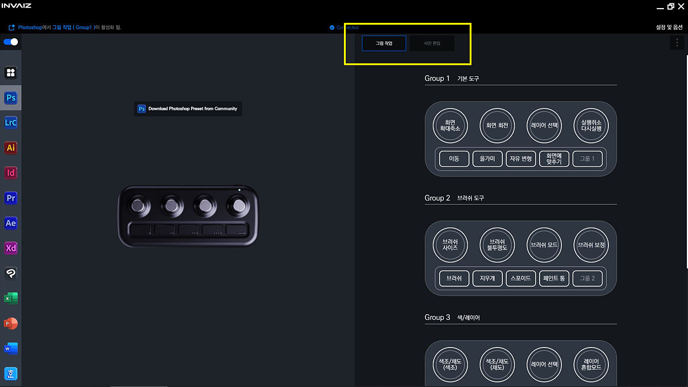Restore the window with the title bar button
The image size is (688, 387).
[x=671, y=6]
